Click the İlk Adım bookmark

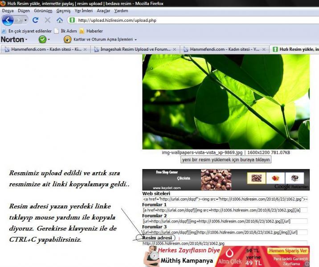pyautogui.click(x=65, y=31)
